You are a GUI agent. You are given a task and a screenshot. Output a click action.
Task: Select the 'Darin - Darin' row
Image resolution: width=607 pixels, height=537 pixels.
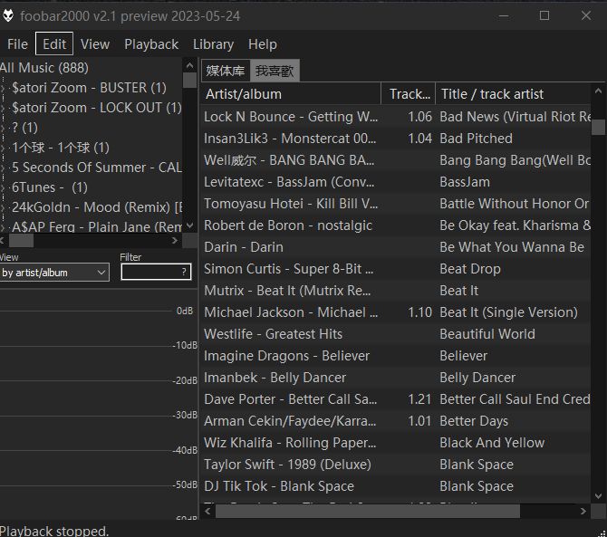point(396,247)
